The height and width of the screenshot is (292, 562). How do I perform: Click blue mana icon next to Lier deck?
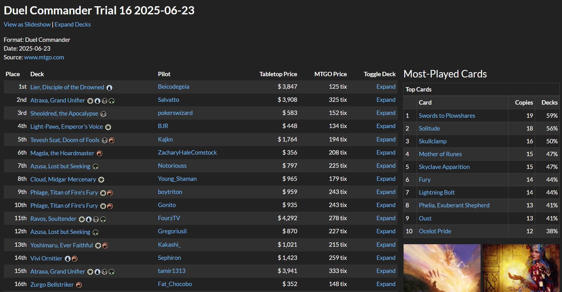(109, 88)
